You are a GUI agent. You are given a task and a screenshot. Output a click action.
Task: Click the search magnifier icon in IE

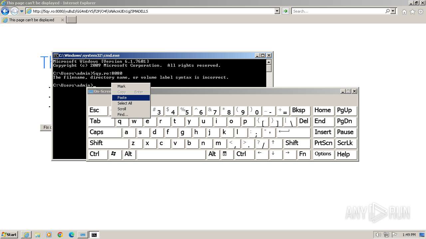click(x=387, y=11)
